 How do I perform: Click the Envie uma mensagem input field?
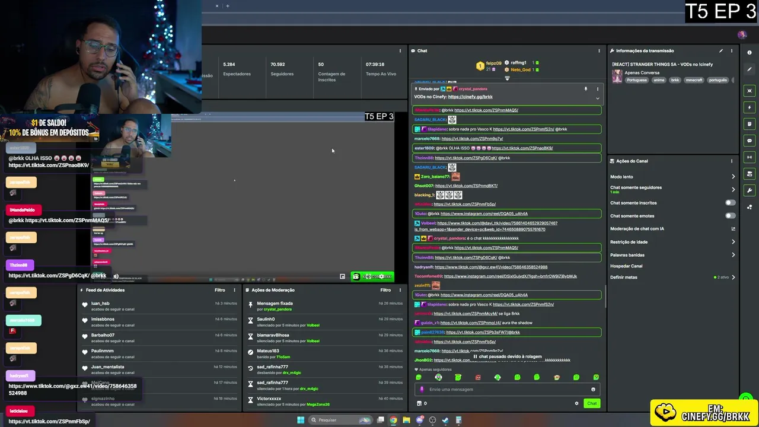pyautogui.click(x=507, y=390)
